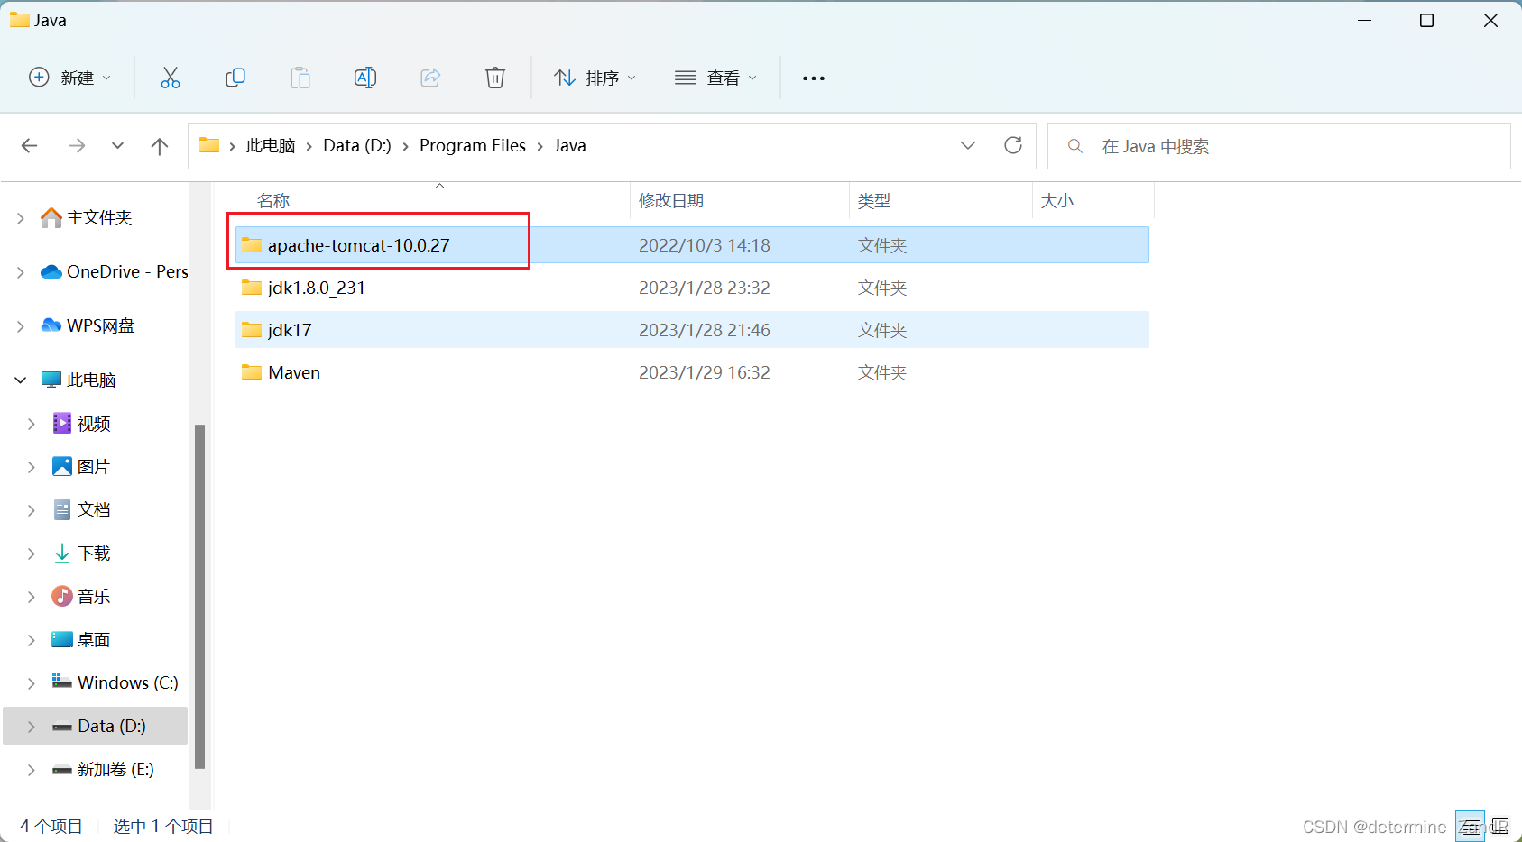Open the recent locations dropdown arrow
Screen dimensions: 1522x842
click(117, 146)
